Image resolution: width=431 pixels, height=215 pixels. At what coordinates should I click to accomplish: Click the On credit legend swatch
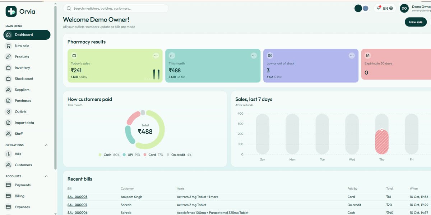click(168, 155)
